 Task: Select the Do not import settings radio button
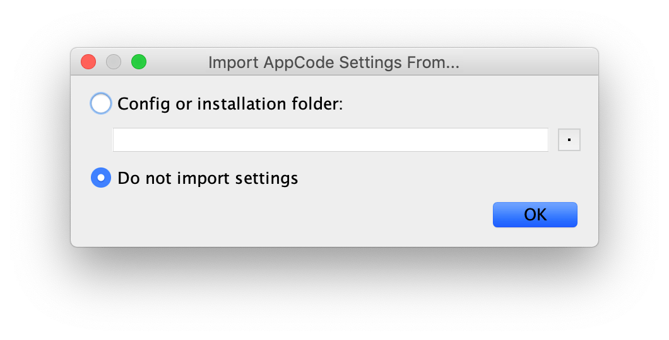coord(101,178)
